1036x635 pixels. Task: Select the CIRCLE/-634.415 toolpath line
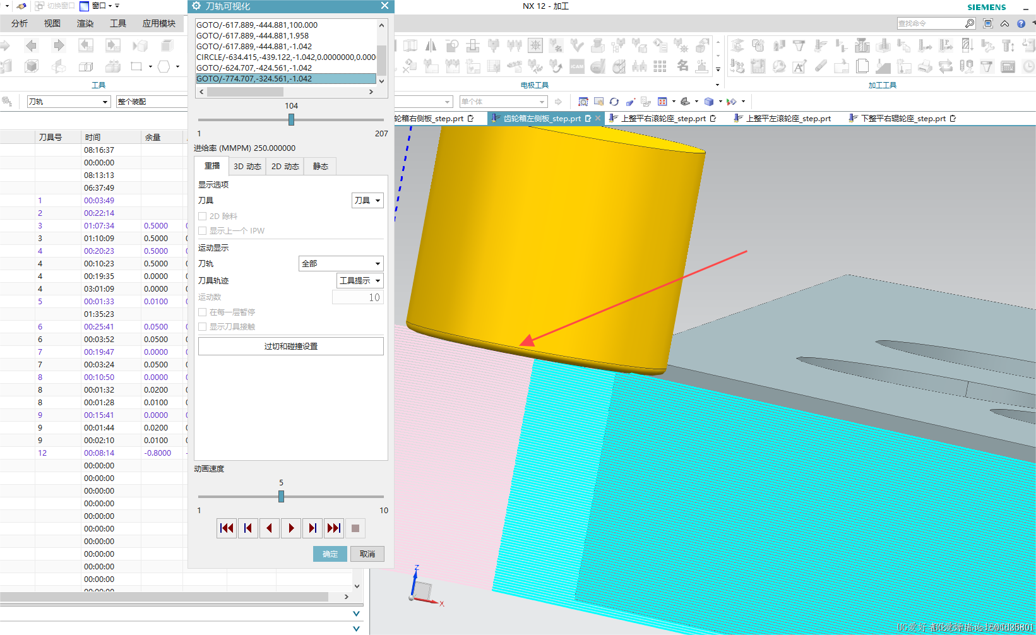point(286,57)
